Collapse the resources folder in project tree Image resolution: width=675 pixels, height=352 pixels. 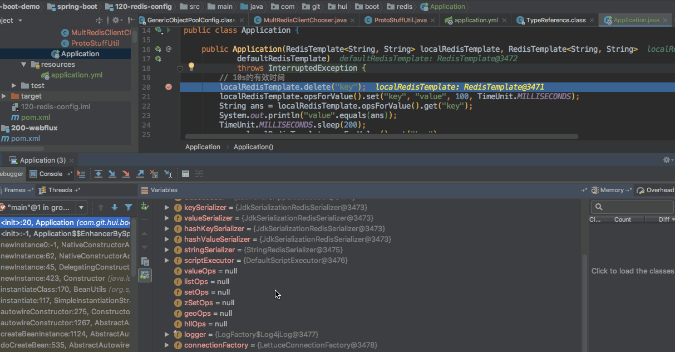coord(24,65)
